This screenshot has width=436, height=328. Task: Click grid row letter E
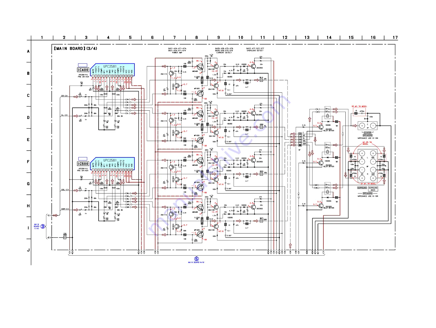[x=28, y=140]
